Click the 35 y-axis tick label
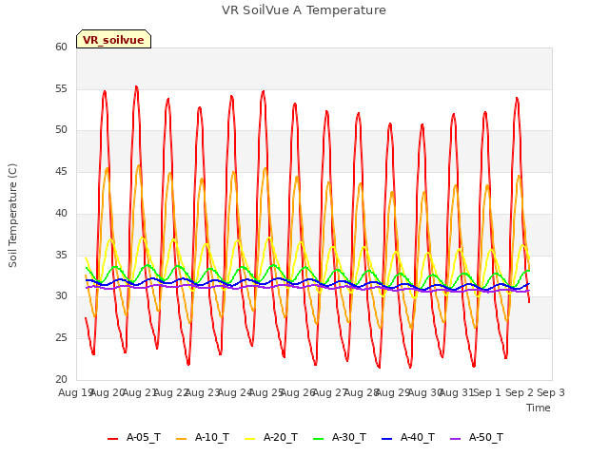 [x=61, y=255]
